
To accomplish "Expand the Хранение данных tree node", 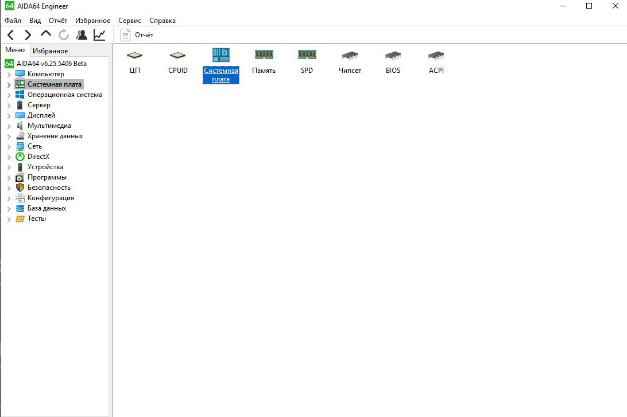I will point(9,137).
